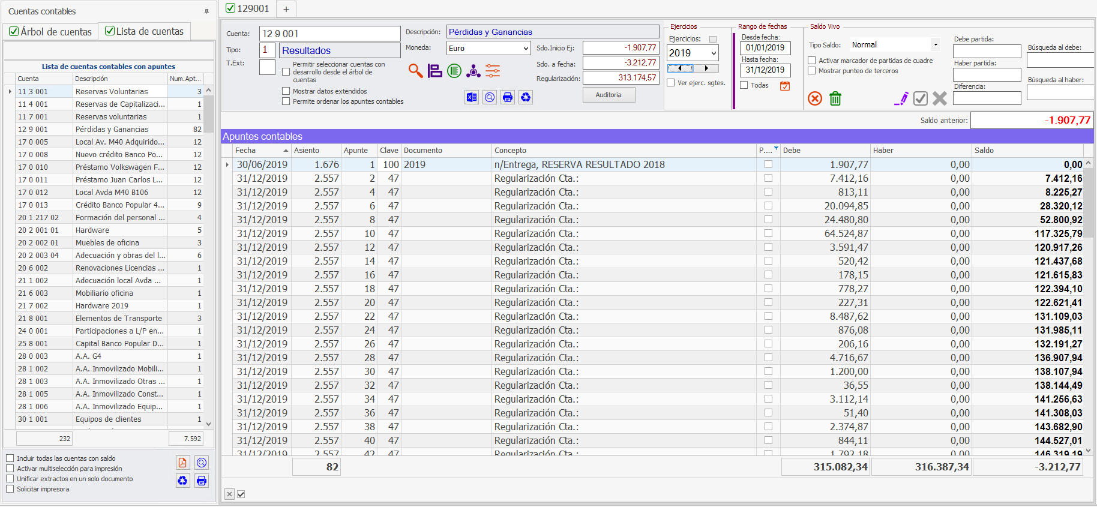
Task: Check the Todas dates checkbox
Action: click(x=744, y=85)
